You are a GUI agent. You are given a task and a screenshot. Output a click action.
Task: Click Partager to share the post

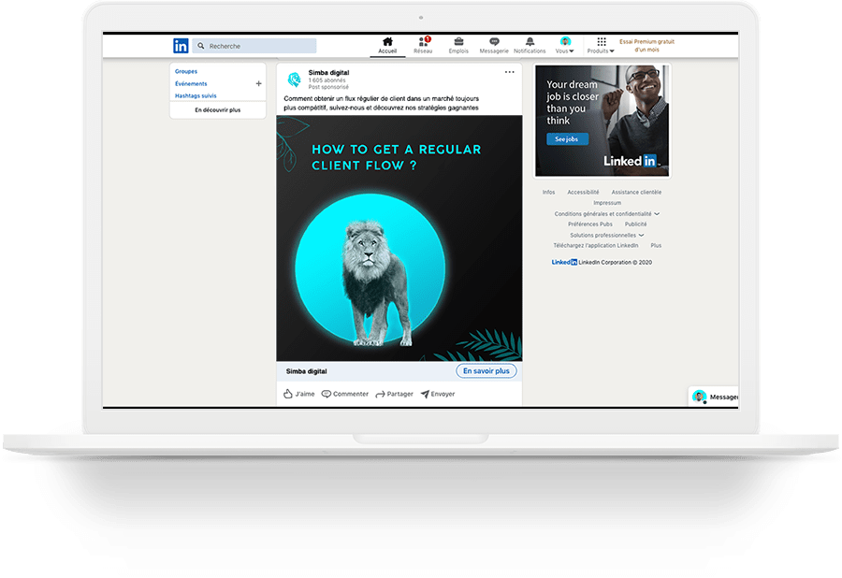394,394
